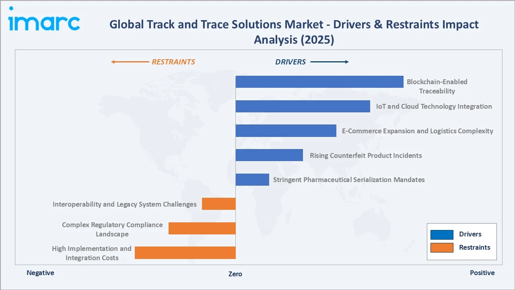Select the Blockchain-Enabled Traceability bar
This screenshot has height=290, width=515.
pyautogui.click(x=319, y=82)
